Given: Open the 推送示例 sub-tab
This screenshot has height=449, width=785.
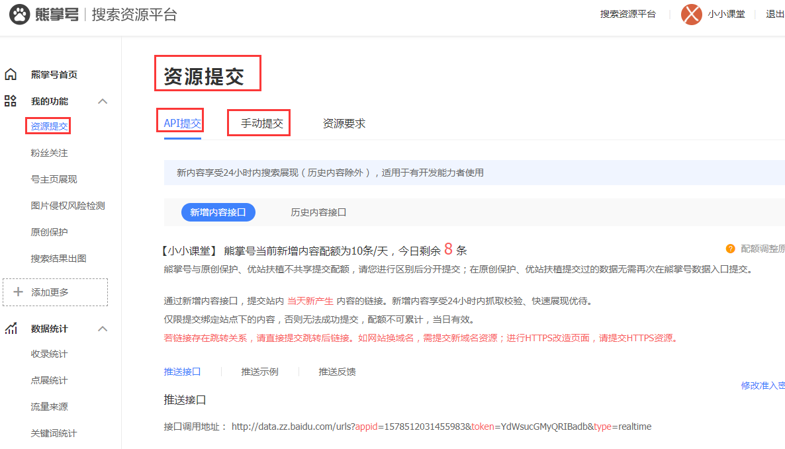Looking at the screenshot, I should [260, 372].
